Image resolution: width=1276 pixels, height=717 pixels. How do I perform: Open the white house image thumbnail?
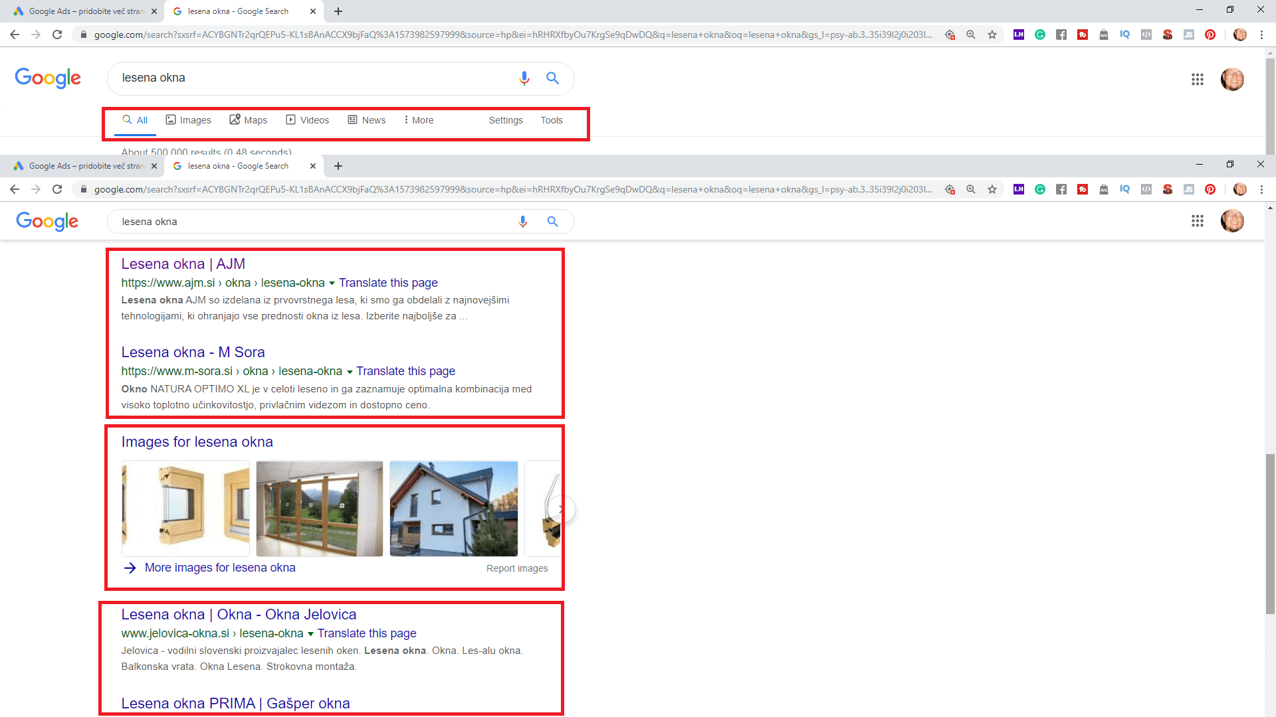(x=453, y=509)
